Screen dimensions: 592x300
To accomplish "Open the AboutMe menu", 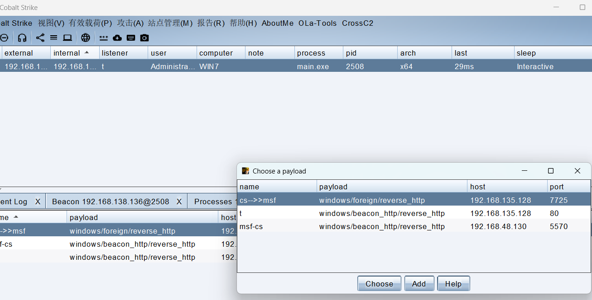I will point(278,23).
